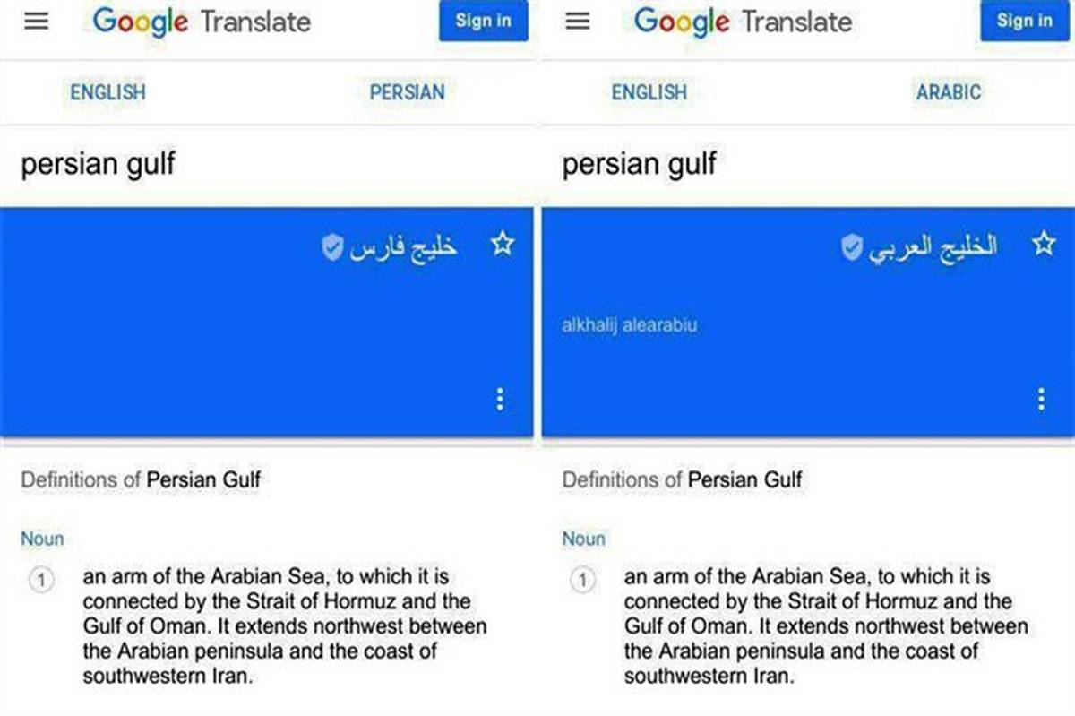Click the left Google Translate logo
The image size is (1075, 716).
pos(202,22)
